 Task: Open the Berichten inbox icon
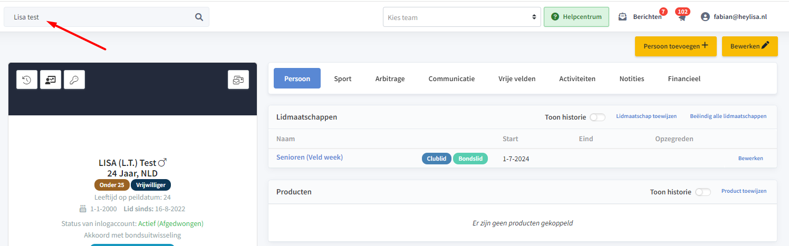[622, 17]
